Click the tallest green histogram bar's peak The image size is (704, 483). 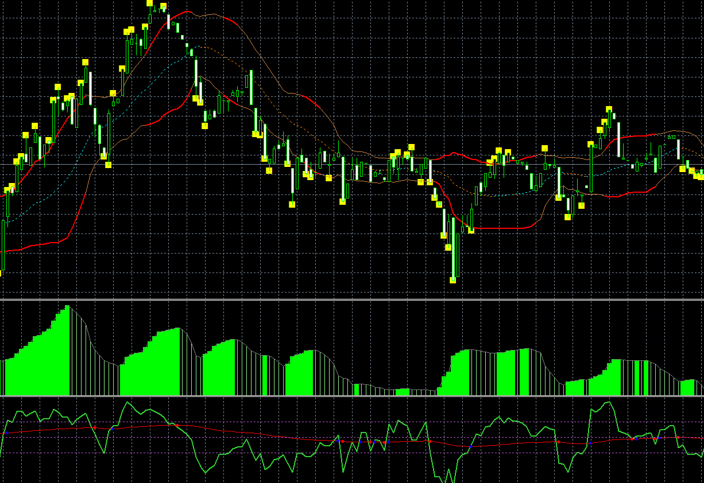tap(67, 307)
